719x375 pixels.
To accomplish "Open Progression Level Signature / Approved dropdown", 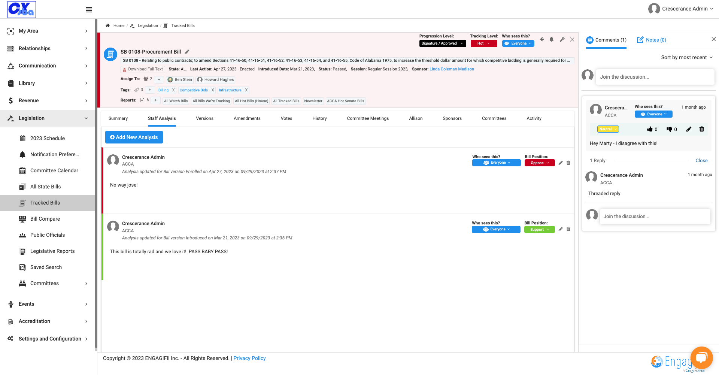I will click(443, 43).
